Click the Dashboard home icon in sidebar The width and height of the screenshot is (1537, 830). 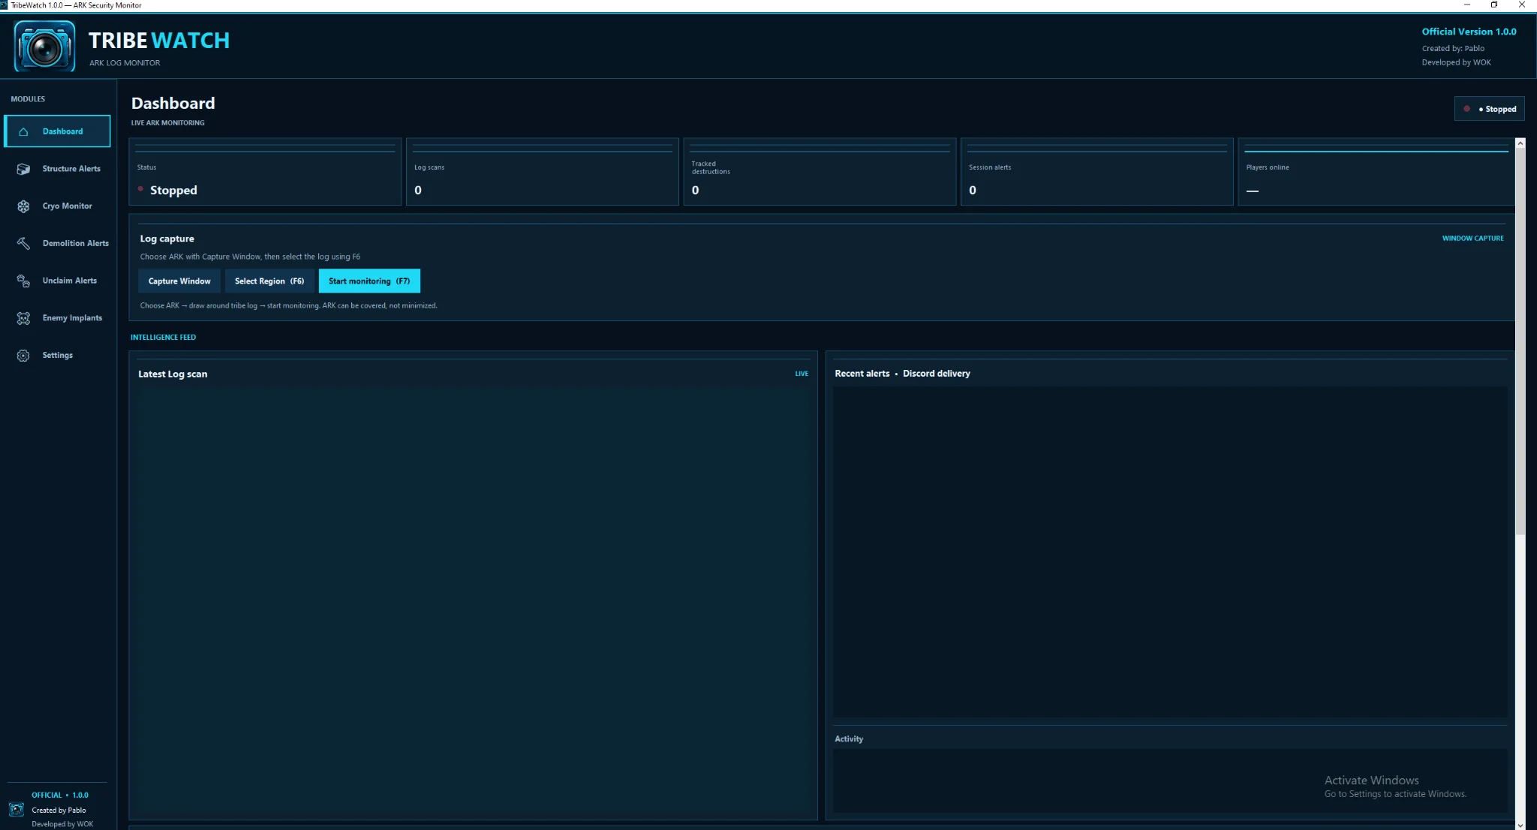coord(23,131)
